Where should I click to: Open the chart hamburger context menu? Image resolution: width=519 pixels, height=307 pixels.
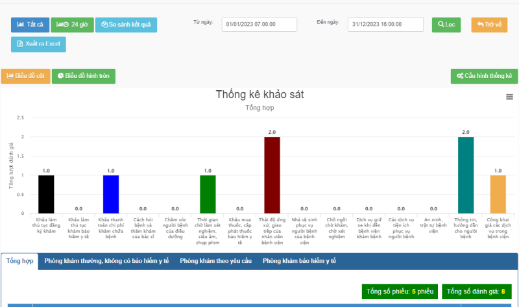[509, 97]
